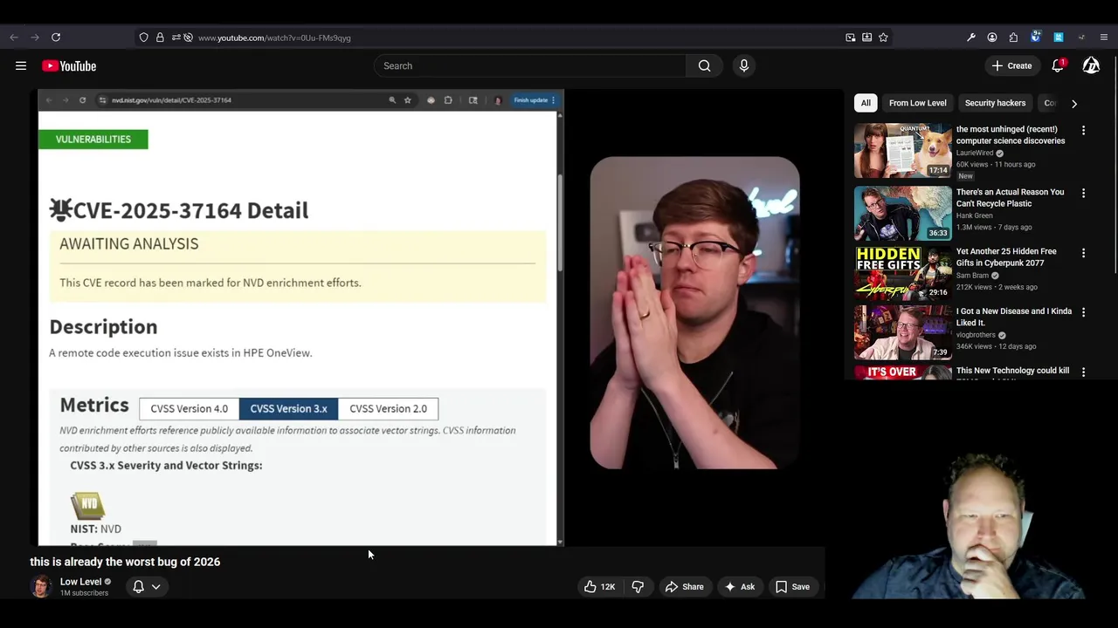This screenshot has height=628, width=1118.
Task: Open the Low Level channel name link
Action: tap(80, 582)
